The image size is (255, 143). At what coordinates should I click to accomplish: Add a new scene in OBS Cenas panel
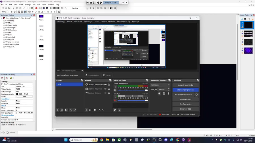[58, 110]
